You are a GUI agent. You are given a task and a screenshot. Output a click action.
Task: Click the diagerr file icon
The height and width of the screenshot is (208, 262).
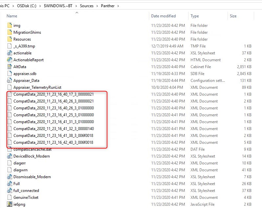click(x=10, y=163)
